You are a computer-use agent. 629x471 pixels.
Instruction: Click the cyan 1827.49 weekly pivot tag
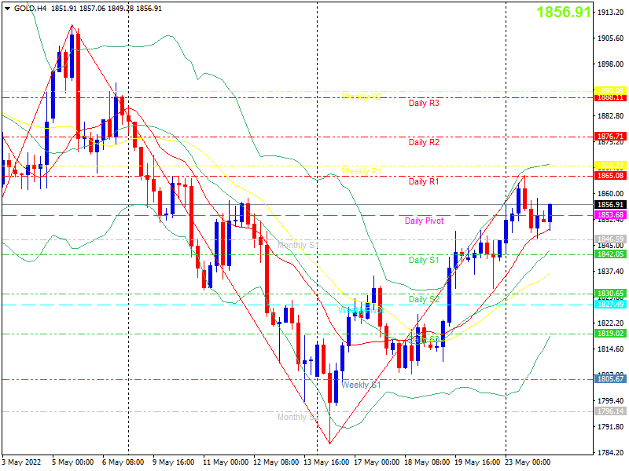(610, 305)
